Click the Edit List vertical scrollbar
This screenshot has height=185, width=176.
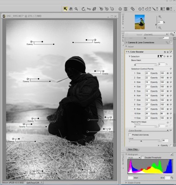coord(175,92)
